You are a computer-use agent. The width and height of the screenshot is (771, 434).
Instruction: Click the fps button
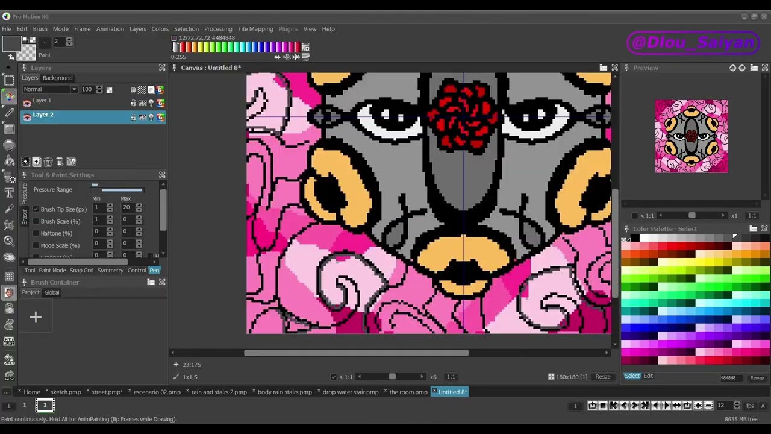pyautogui.click(x=750, y=406)
